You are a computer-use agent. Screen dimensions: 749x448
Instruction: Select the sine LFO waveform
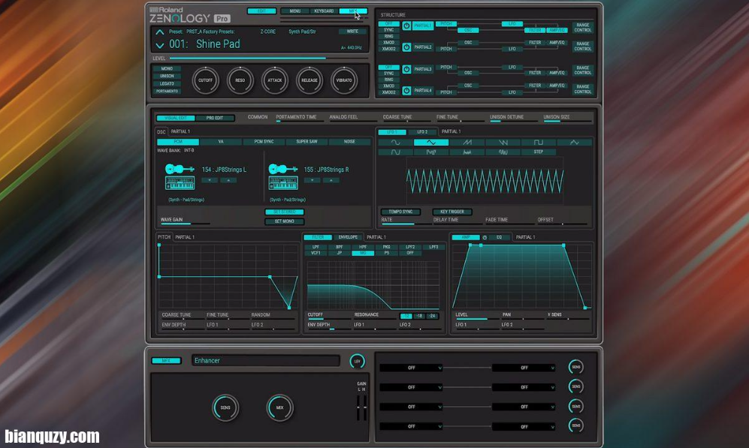pyautogui.click(x=395, y=142)
